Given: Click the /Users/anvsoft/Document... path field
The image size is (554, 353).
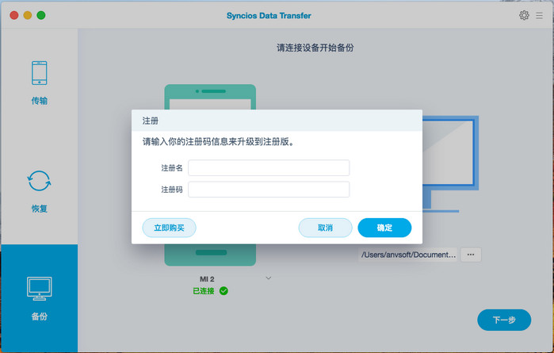Looking at the screenshot, I should click(x=407, y=255).
